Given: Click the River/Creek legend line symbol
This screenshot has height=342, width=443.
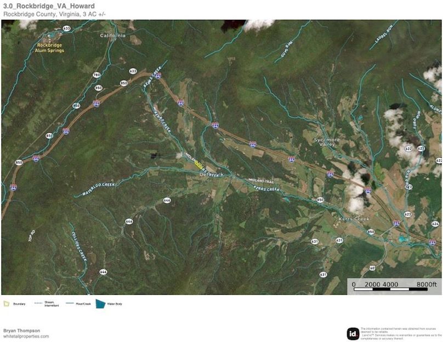Looking at the screenshot, I should pyautogui.click(x=70, y=302).
